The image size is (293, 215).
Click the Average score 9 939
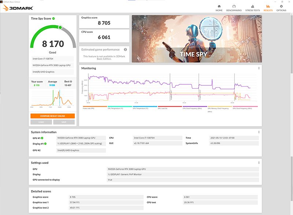(x=52, y=85)
